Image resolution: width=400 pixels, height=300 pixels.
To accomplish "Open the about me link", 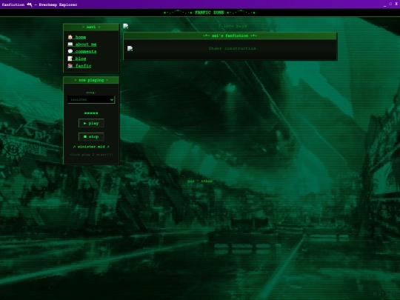I will (x=86, y=44).
